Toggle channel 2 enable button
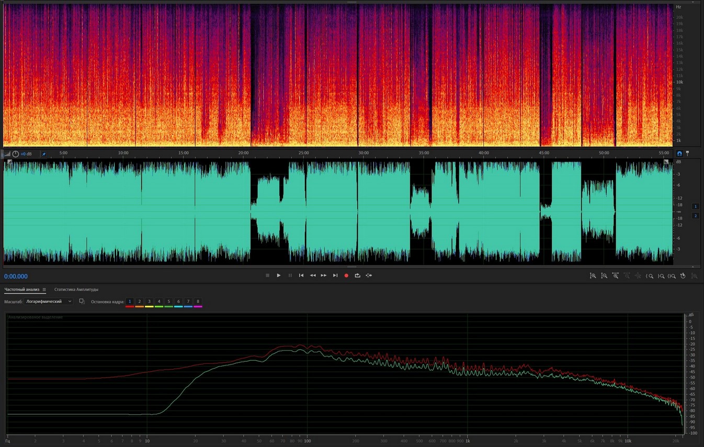704x447 pixels. (695, 216)
